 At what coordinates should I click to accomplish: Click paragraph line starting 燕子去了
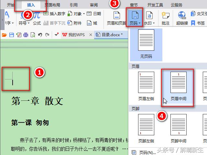click(74, 140)
